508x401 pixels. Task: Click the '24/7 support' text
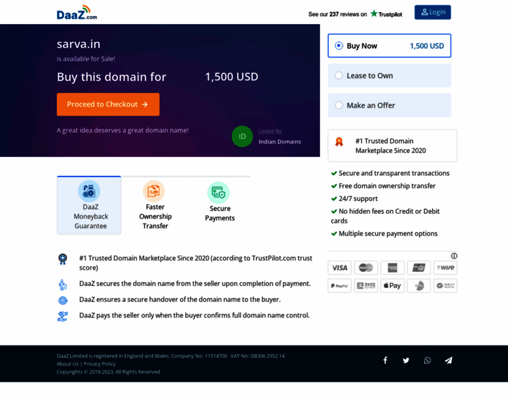coord(358,198)
